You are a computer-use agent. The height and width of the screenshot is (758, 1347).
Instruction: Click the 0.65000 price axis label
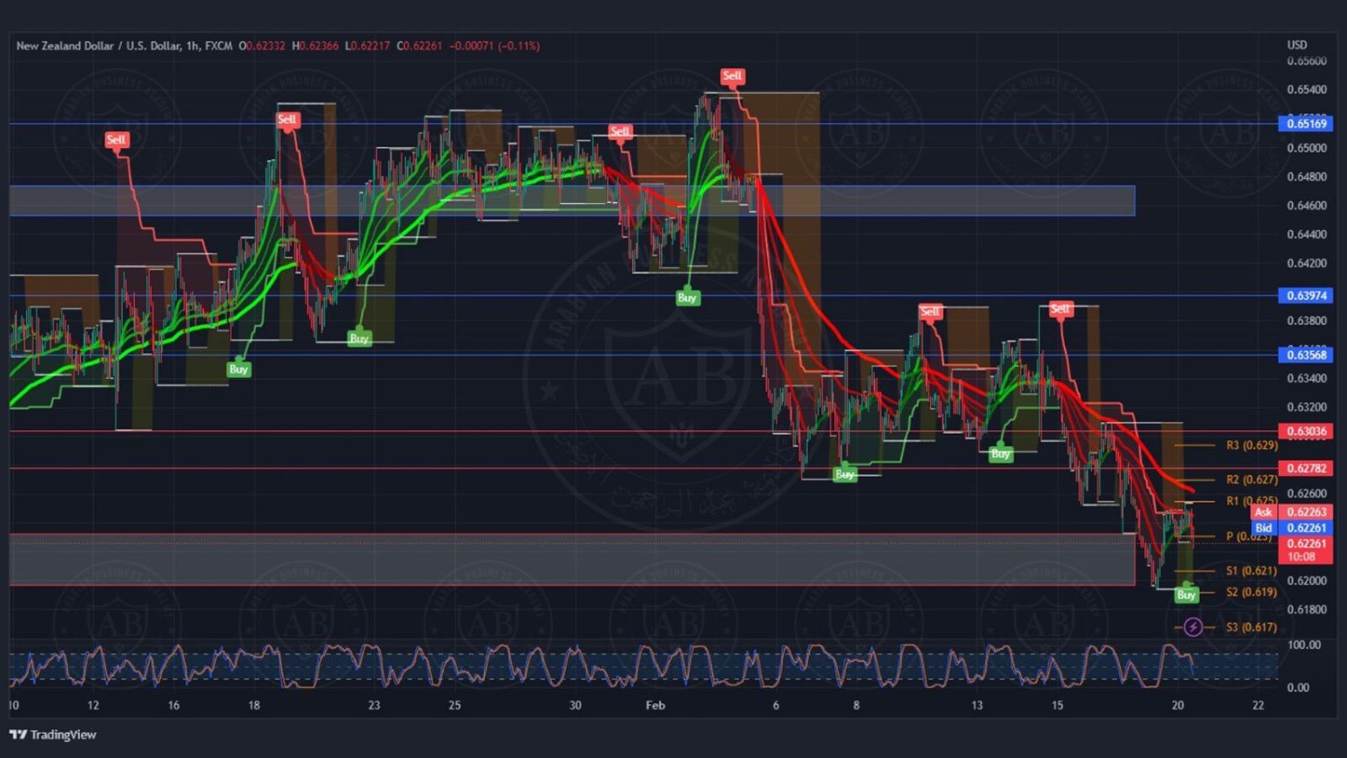[x=1307, y=148]
